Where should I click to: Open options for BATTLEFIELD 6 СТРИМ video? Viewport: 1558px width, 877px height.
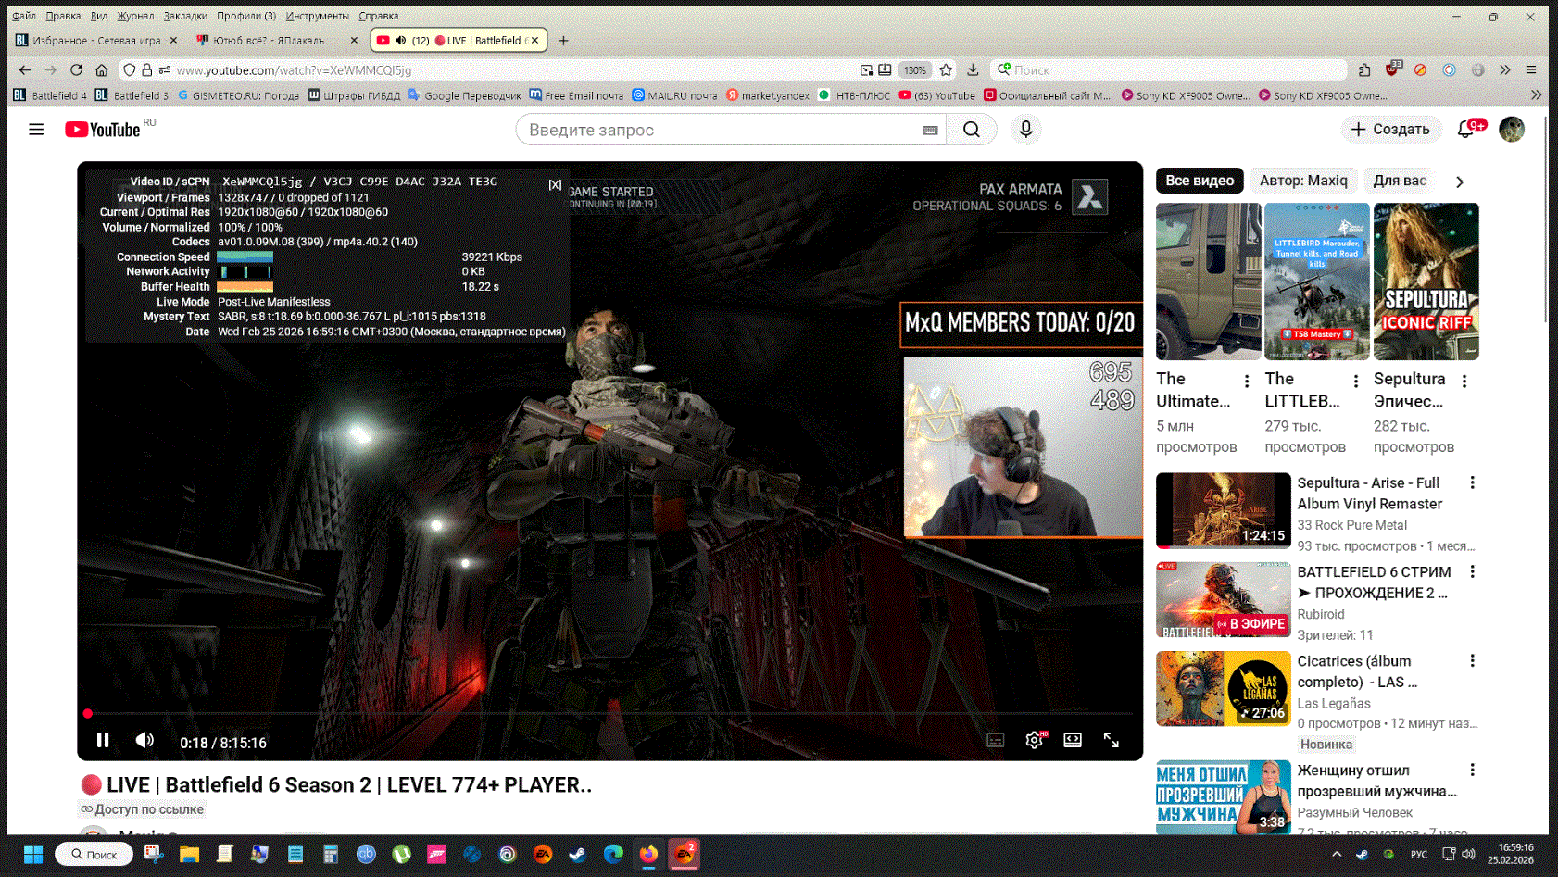click(x=1472, y=571)
